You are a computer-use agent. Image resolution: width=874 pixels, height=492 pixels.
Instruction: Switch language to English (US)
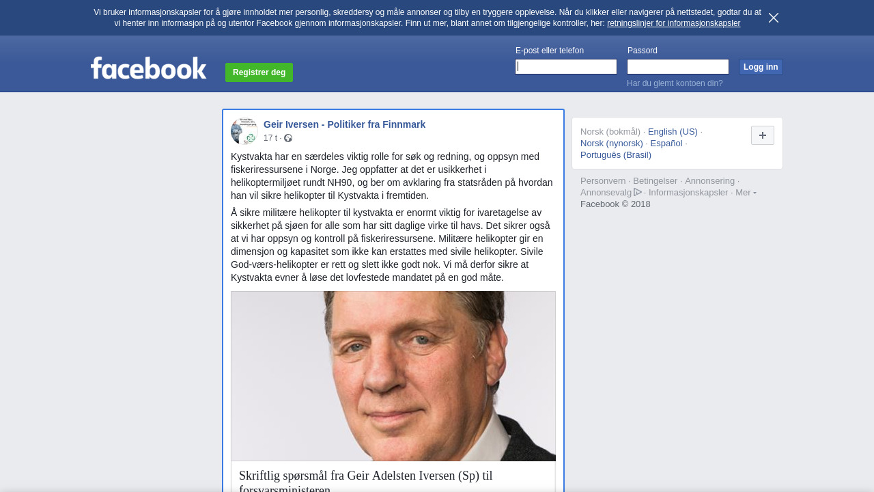point(673,132)
